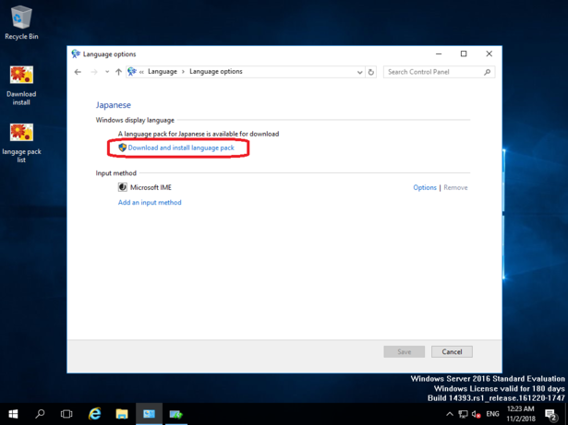Select the Control Panel taskbar button
Image resolution: width=568 pixels, height=425 pixels.
coord(149,414)
